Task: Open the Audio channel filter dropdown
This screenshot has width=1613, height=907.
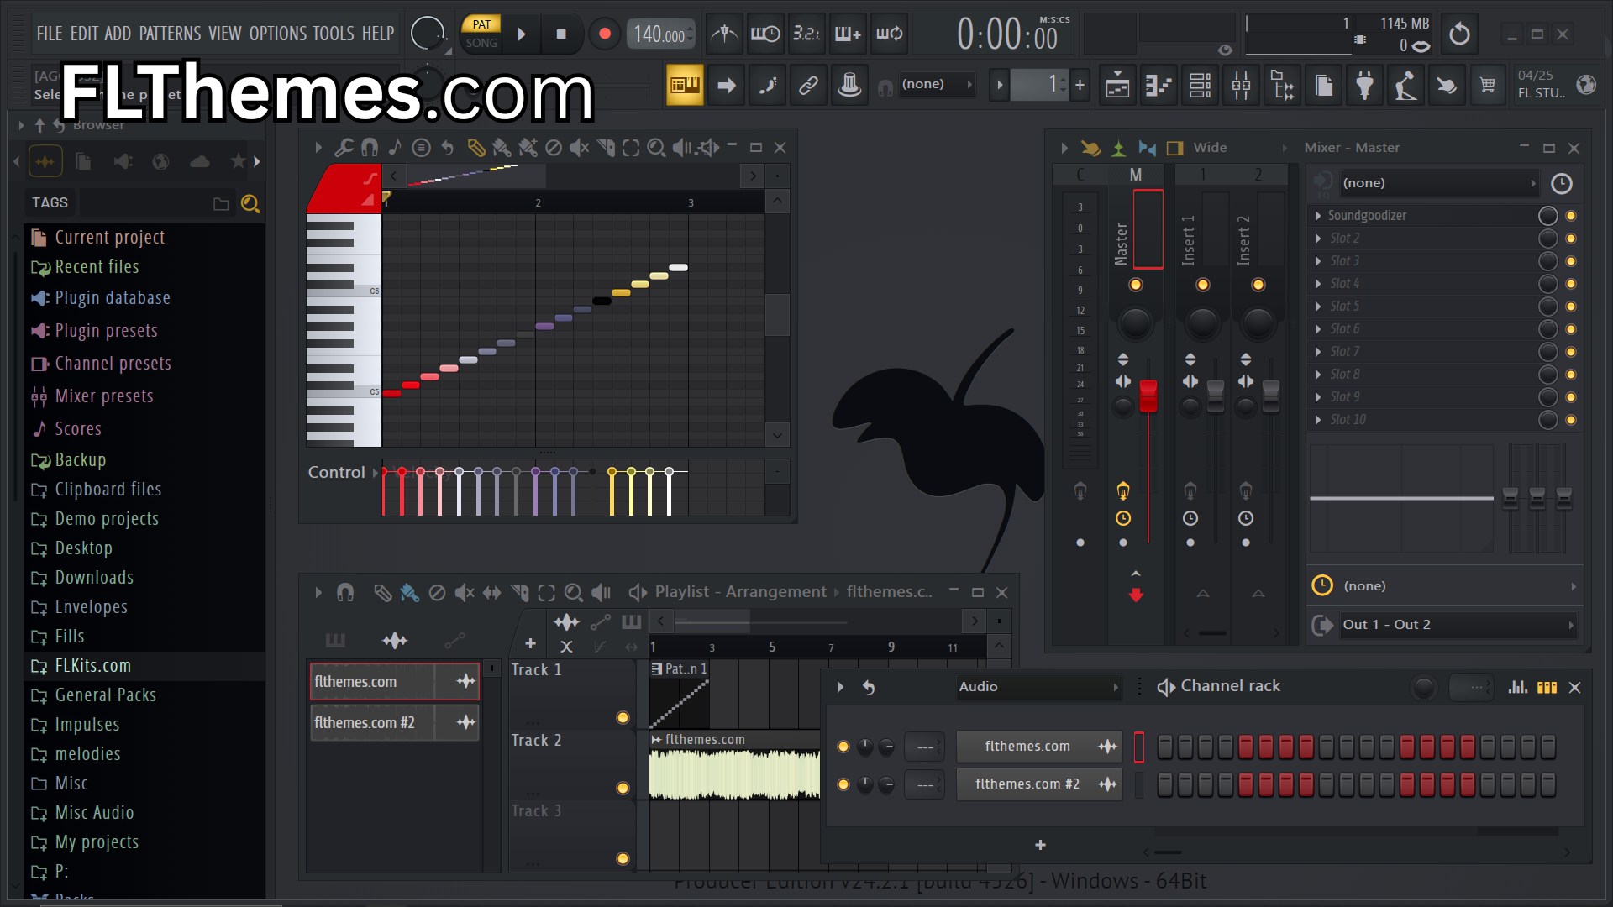Action: [1038, 687]
